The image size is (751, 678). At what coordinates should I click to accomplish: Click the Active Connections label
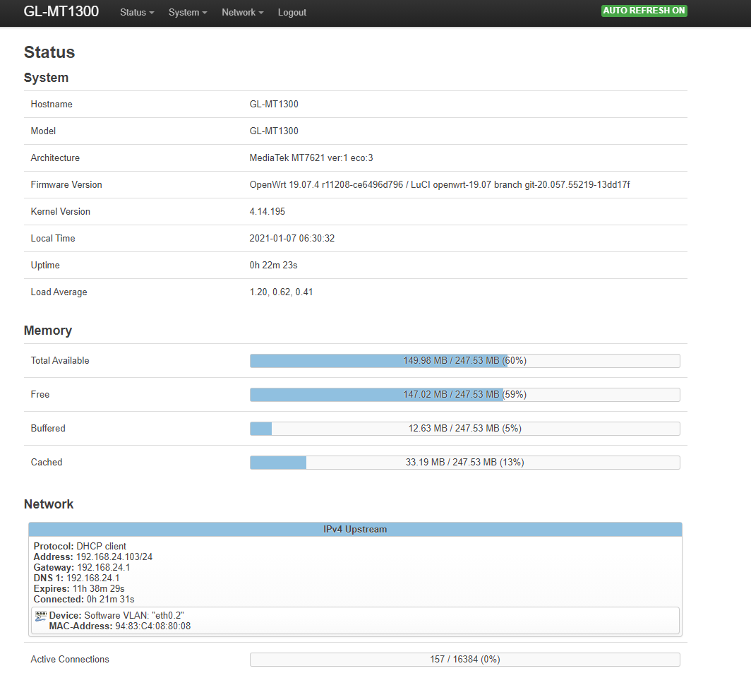(x=70, y=660)
